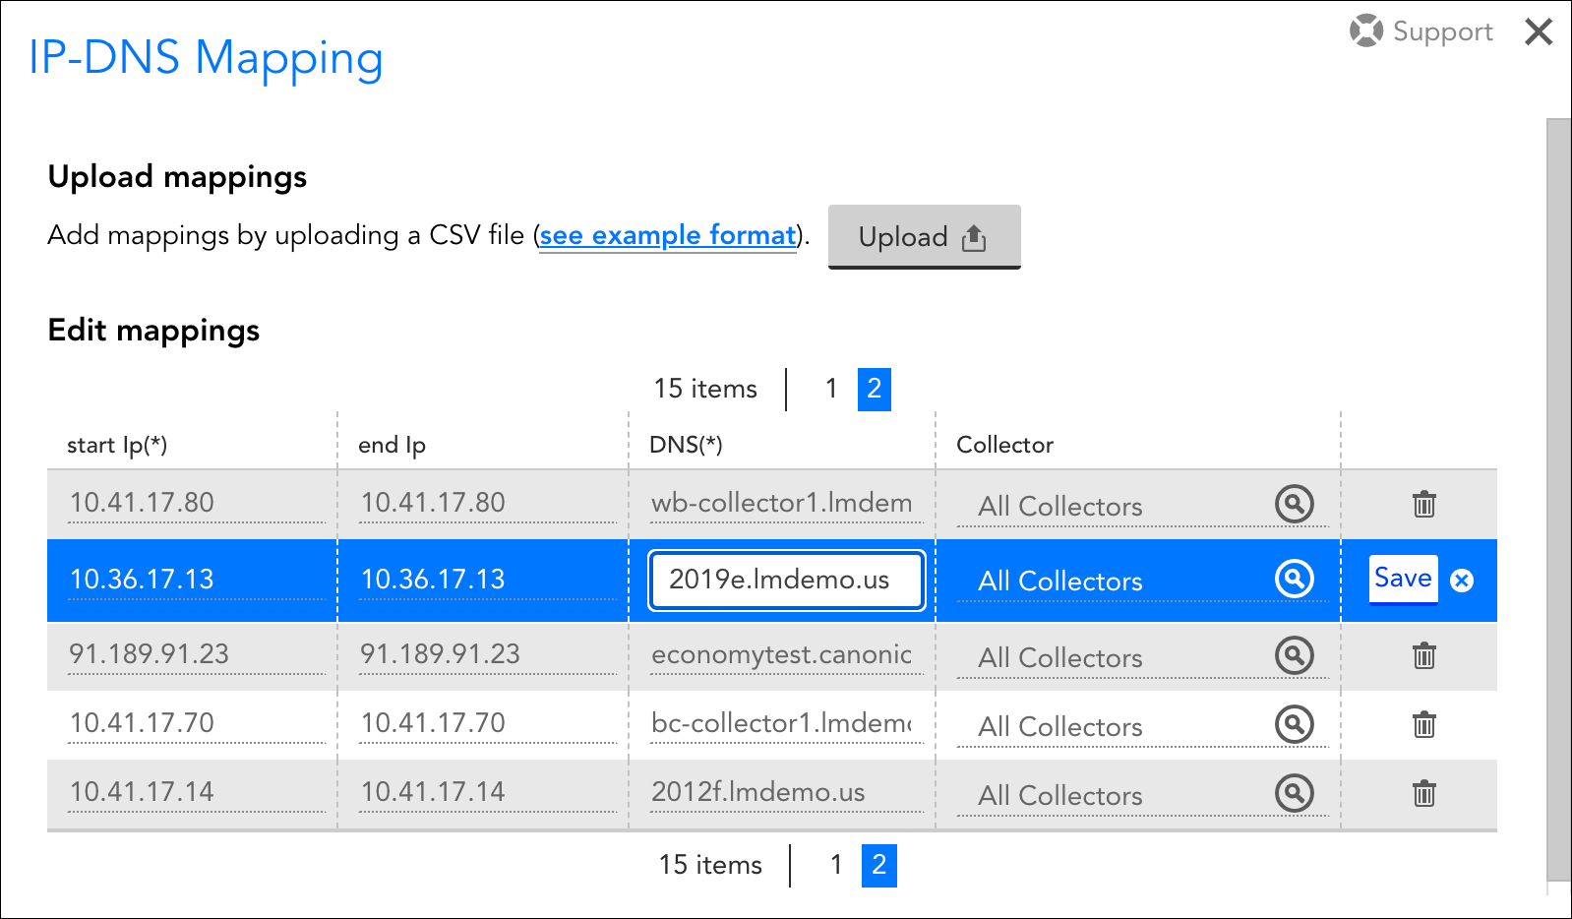Click the start IP field 10.41.17.14
This screenshot has height=919, width=1572.
point(195,792)
